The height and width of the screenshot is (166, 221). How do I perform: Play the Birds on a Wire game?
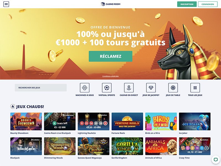point(161,121)
